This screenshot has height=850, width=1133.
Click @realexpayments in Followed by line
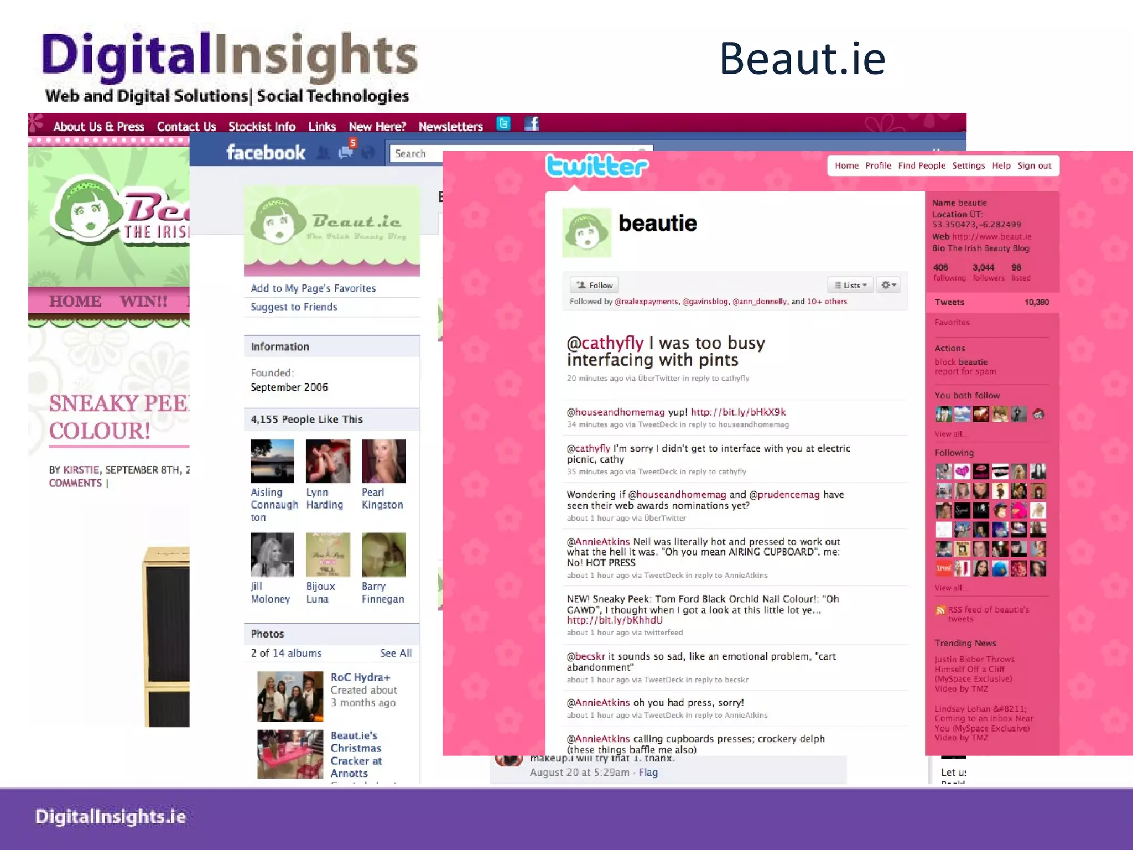646,302
